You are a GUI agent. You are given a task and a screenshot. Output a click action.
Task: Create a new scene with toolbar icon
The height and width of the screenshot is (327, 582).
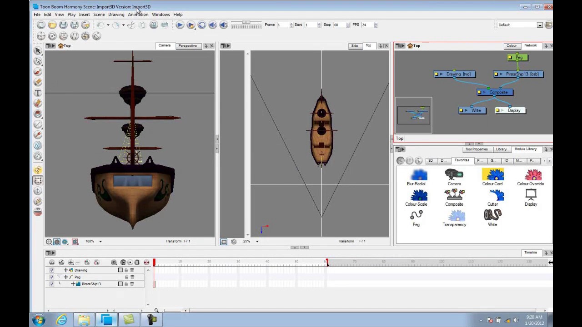coord(41,25)
